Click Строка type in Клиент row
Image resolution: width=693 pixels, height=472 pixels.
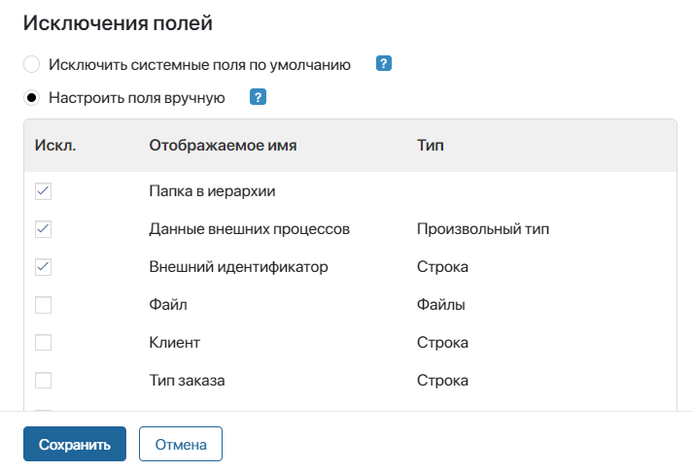[442, 343]
